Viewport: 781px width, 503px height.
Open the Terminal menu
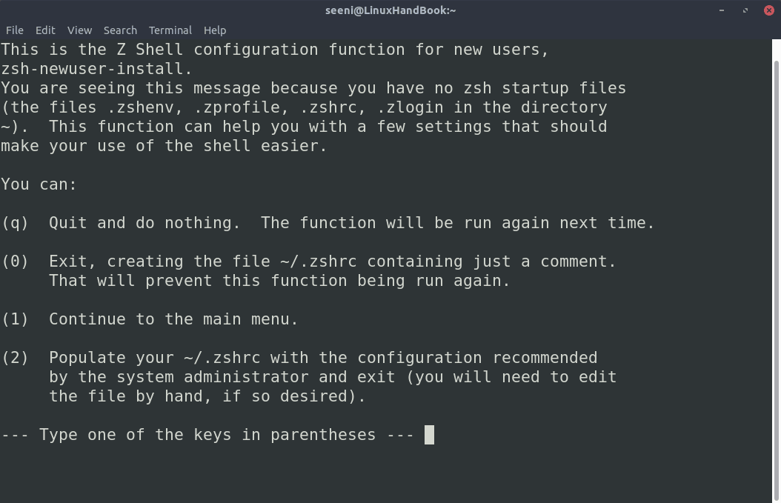coord(170,30)
